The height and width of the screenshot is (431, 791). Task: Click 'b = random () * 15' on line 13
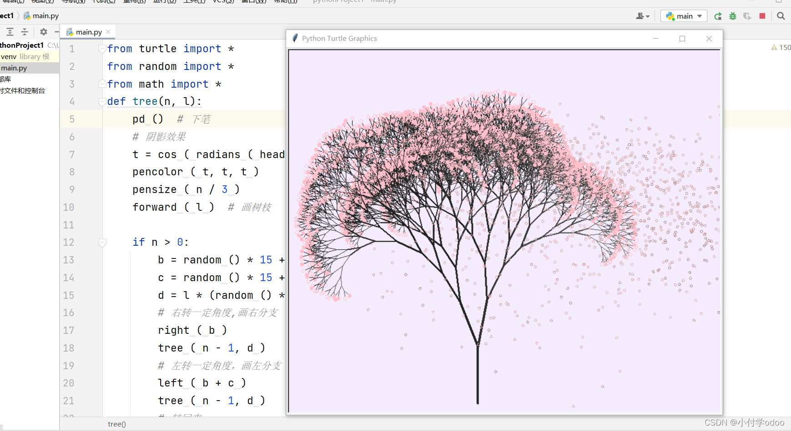(x=215, y=260)
